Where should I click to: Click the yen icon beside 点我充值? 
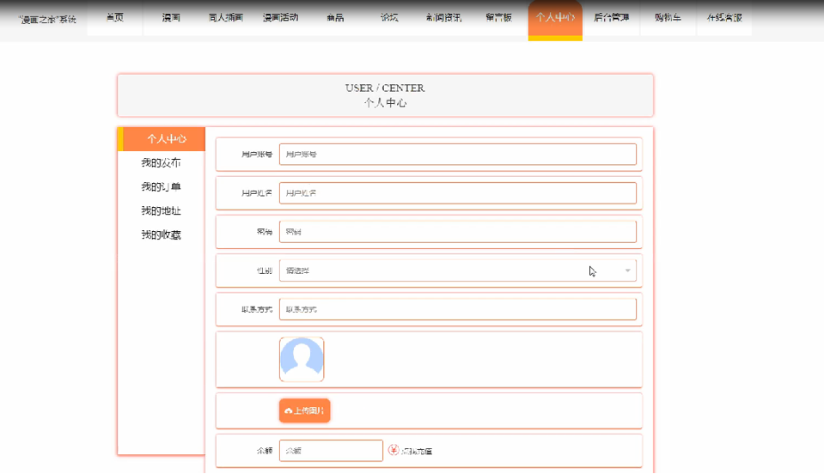[x=393, y=450]
